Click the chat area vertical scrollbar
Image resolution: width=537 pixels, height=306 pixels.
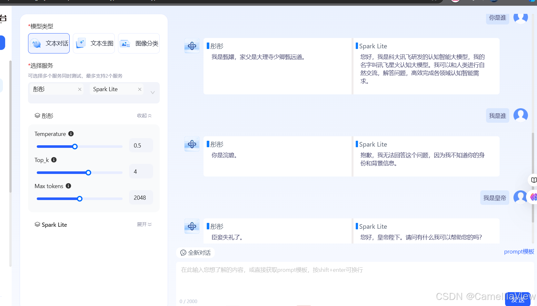[533, 177]
